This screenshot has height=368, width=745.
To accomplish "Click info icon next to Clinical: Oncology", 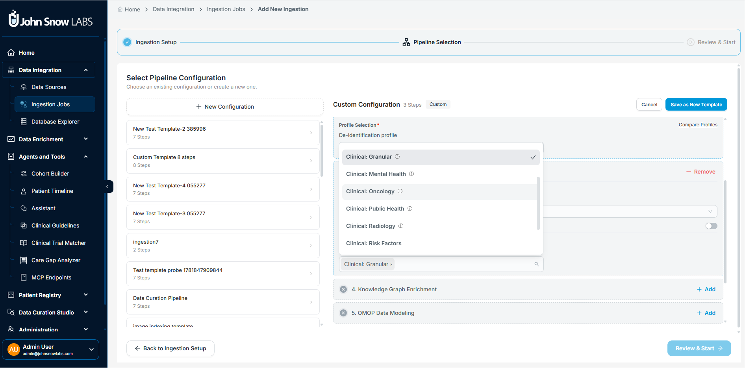I will pyautogui.click(x=400, y=191).
